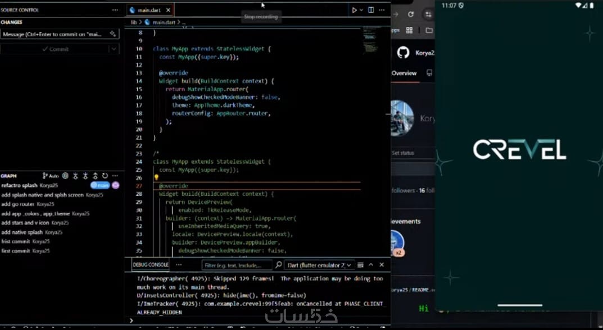Click 'AppTheme.darkTheme' on code line 17

[224, 106]
